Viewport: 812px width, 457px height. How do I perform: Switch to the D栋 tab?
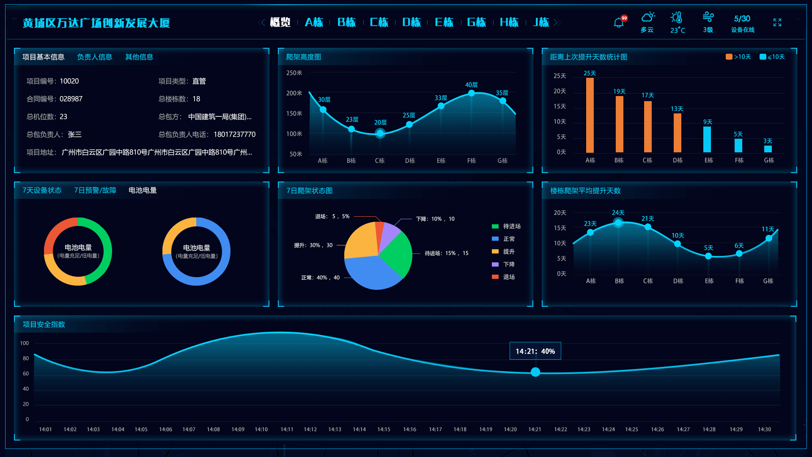point(411,22)
